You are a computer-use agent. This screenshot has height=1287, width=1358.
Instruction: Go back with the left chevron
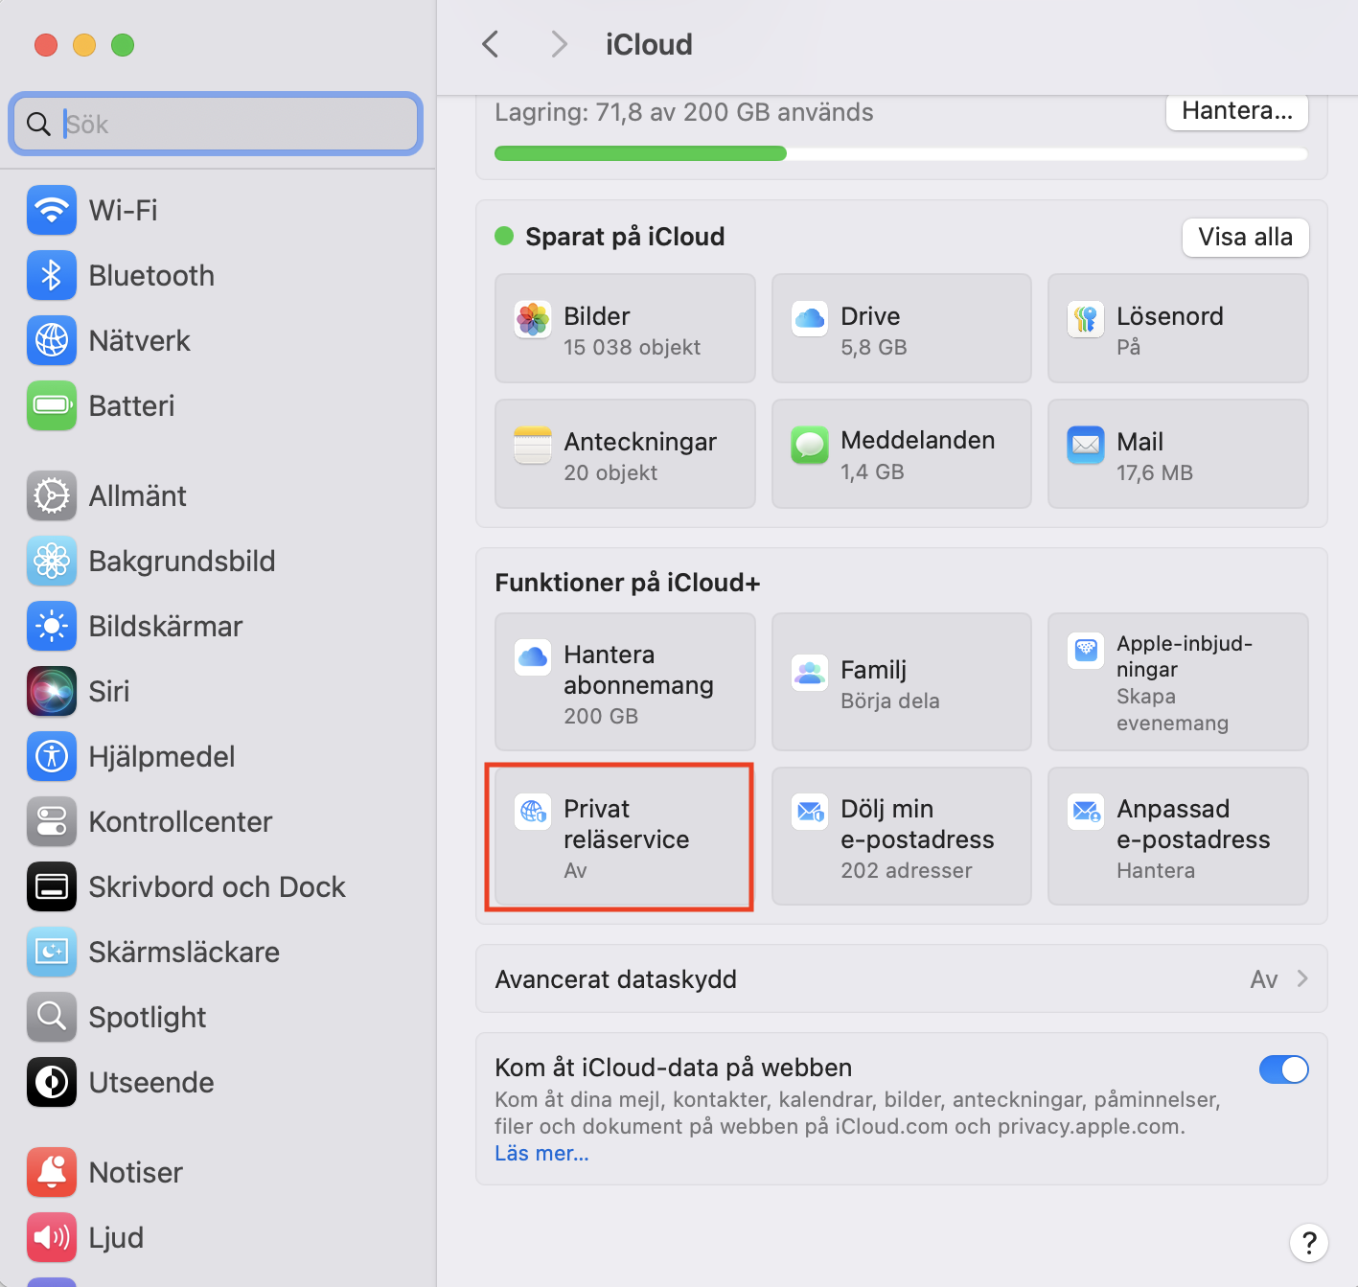[x=491, y=44]
